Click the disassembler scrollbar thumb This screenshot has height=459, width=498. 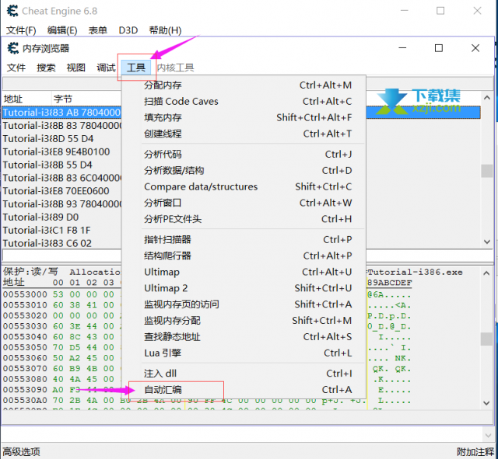coord(486,171)
